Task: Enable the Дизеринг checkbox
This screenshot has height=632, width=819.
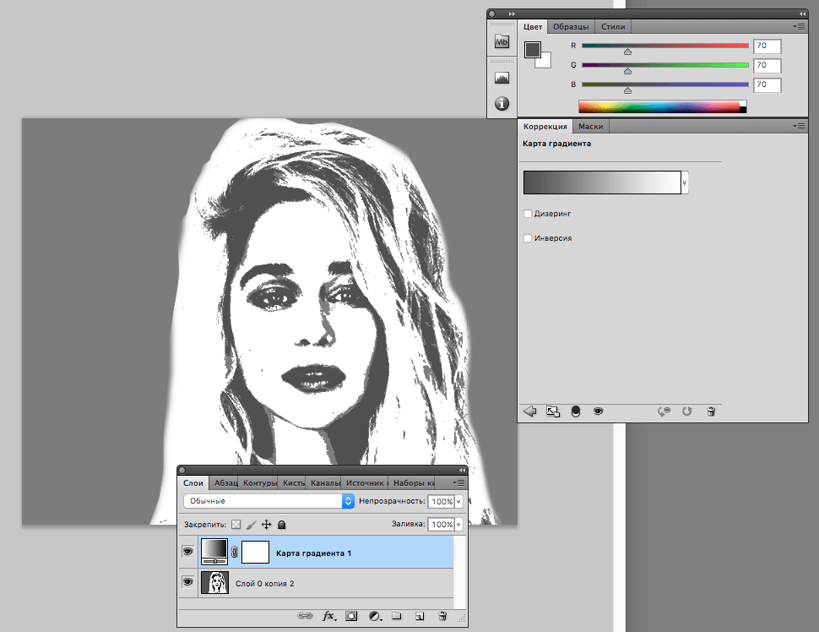Action: pos(528,214)
